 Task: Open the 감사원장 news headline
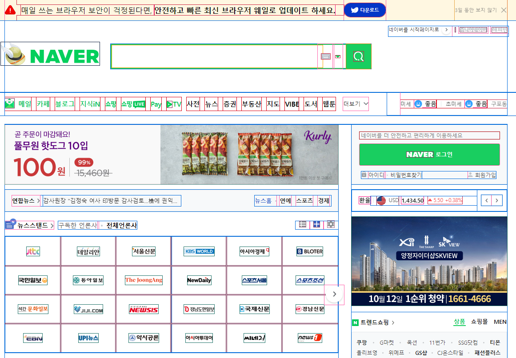click(112, 200)
